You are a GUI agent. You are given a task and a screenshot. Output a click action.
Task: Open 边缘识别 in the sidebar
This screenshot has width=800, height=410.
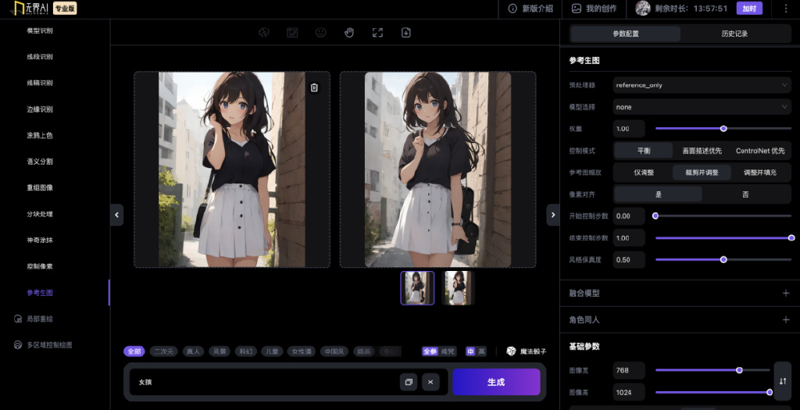pyautogui.click(x=40, y=109)
